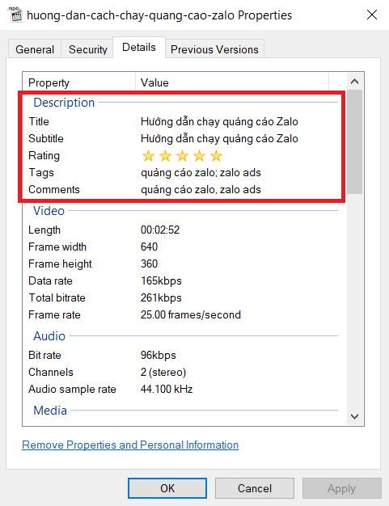Select the Total bitrate label

pyautogui.click(x=57, y=297)
